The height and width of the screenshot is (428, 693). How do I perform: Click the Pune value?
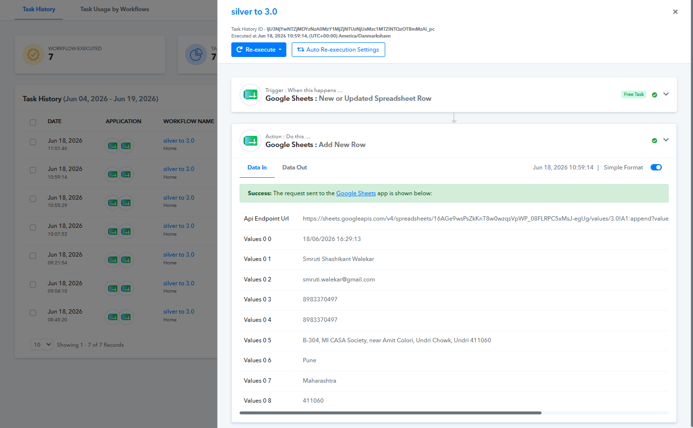pyautogui.click(x=310, y=360)
